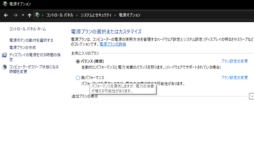
Task: Select the 高パフォーマンス radio button
Action: pos(78,78)
